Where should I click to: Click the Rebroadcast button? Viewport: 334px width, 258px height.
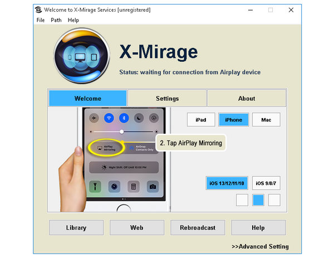click(x=198, y=227)
